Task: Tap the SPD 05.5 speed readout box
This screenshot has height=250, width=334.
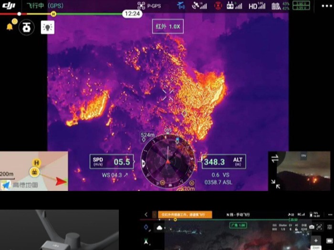Action: coord(112,162)
